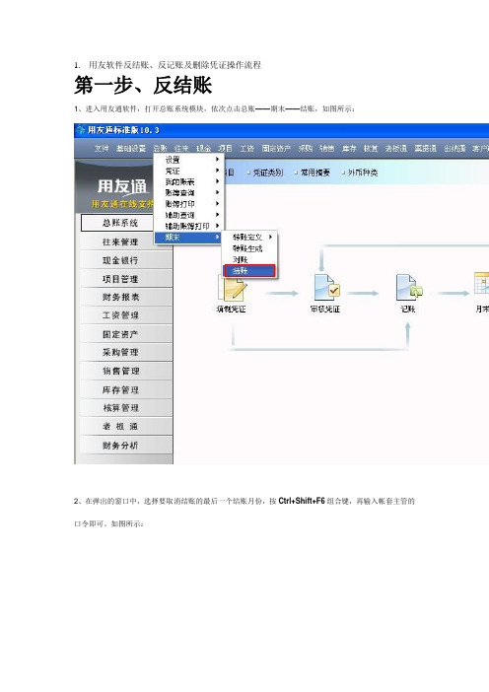Click the bold Ctrl+Shift+F6 text

(x=302, y=501)
